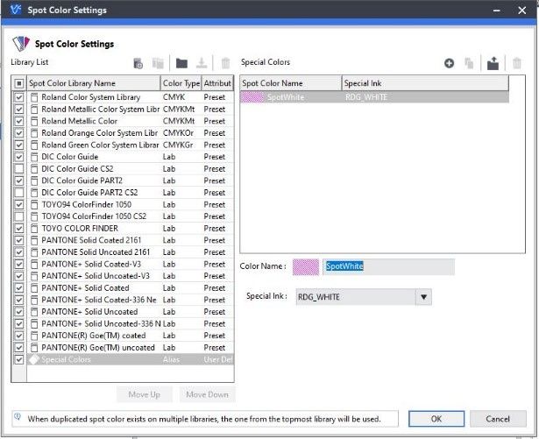Click the import library folder icon
Viewport: 539px width, 439px height.
181,63
